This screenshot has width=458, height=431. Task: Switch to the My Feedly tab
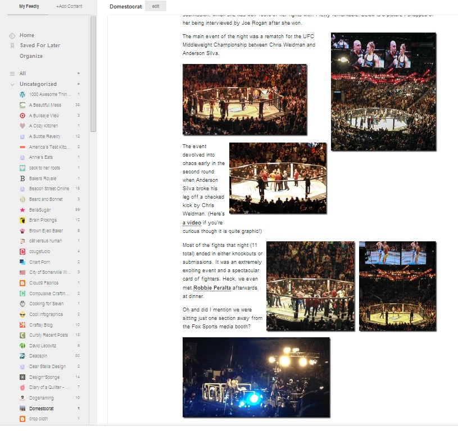tap(29, 6)
